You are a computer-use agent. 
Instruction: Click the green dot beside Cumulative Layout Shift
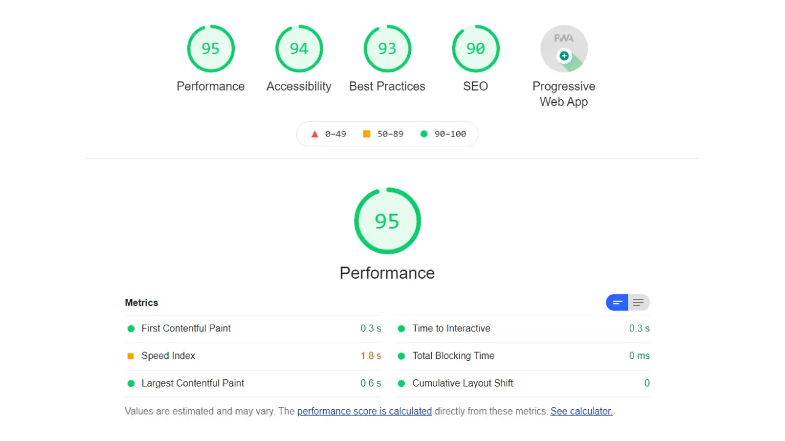click(401, 383)
